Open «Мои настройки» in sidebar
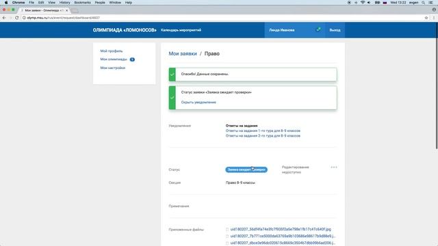The width and height of the screenshot is (438, 246). [x=112, y=68]
